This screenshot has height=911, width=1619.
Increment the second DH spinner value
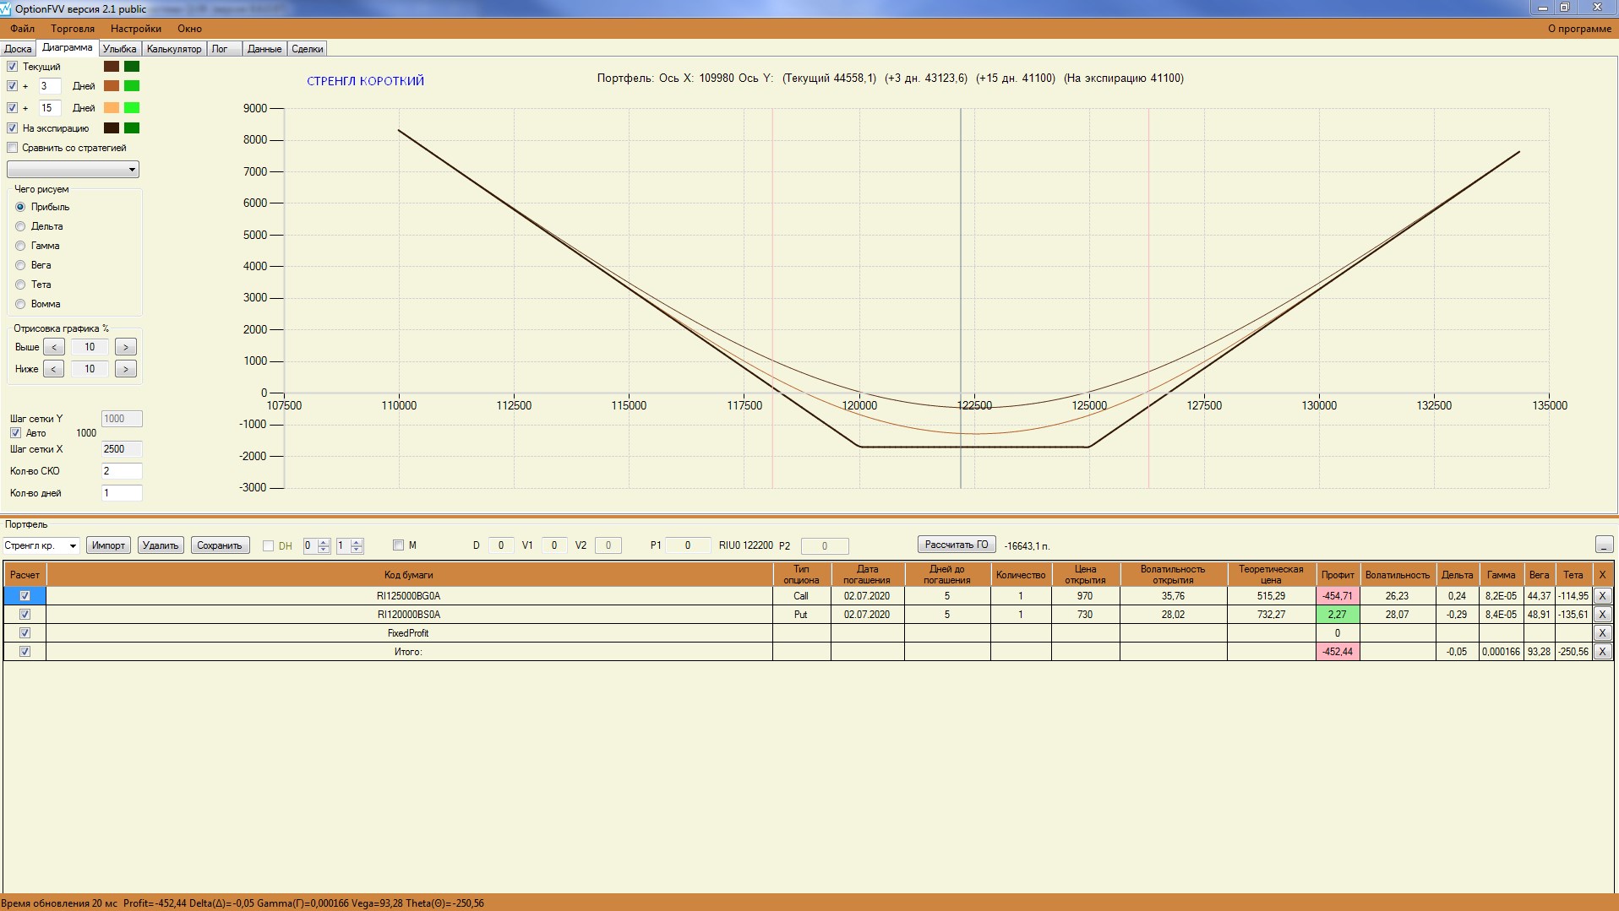[357, 542]
